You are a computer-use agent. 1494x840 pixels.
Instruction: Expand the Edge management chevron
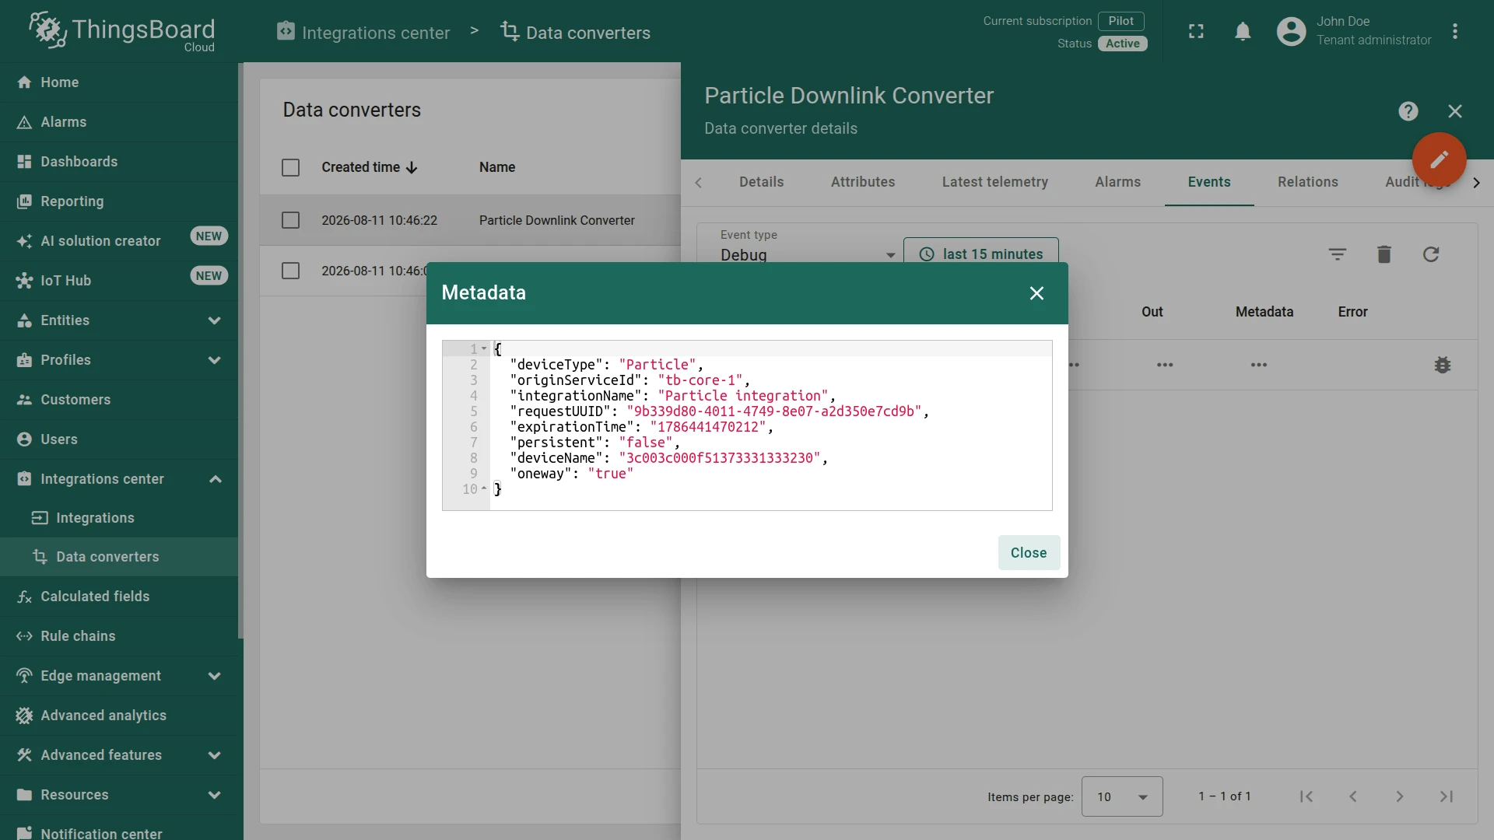[215, 676]
